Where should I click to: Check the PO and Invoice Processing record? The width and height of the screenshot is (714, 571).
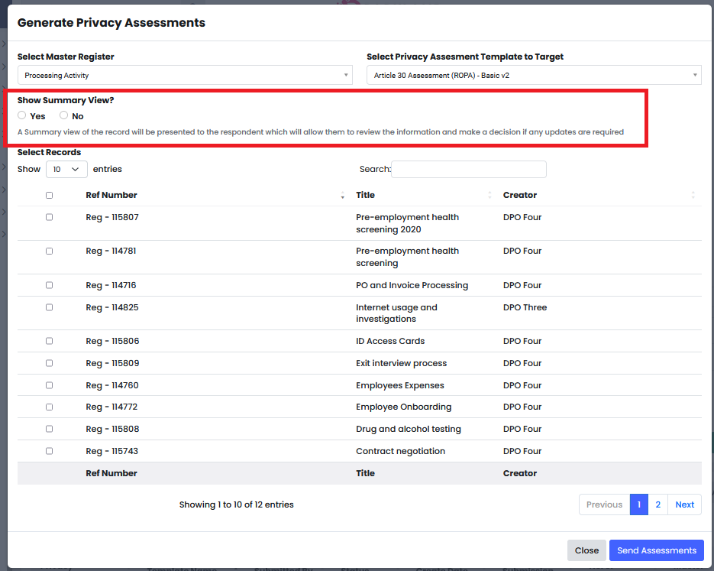50,285
